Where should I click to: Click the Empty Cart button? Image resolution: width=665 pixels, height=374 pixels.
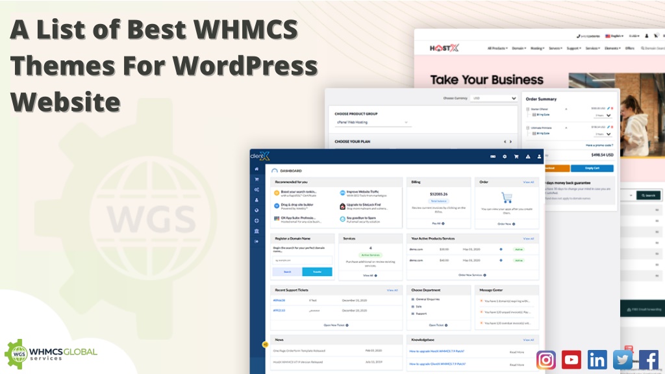click(x=592, y=168)
